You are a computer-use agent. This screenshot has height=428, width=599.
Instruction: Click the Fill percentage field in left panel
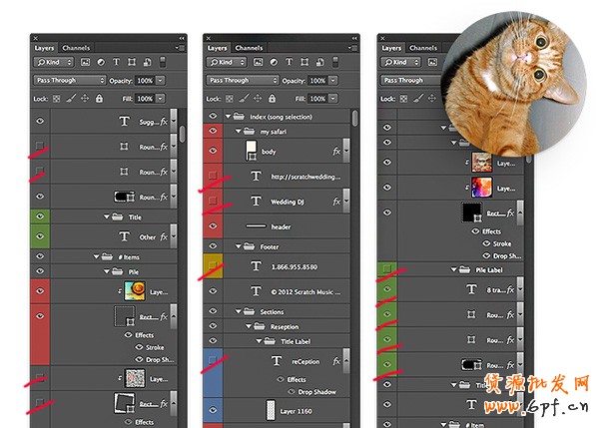[144, 99]
